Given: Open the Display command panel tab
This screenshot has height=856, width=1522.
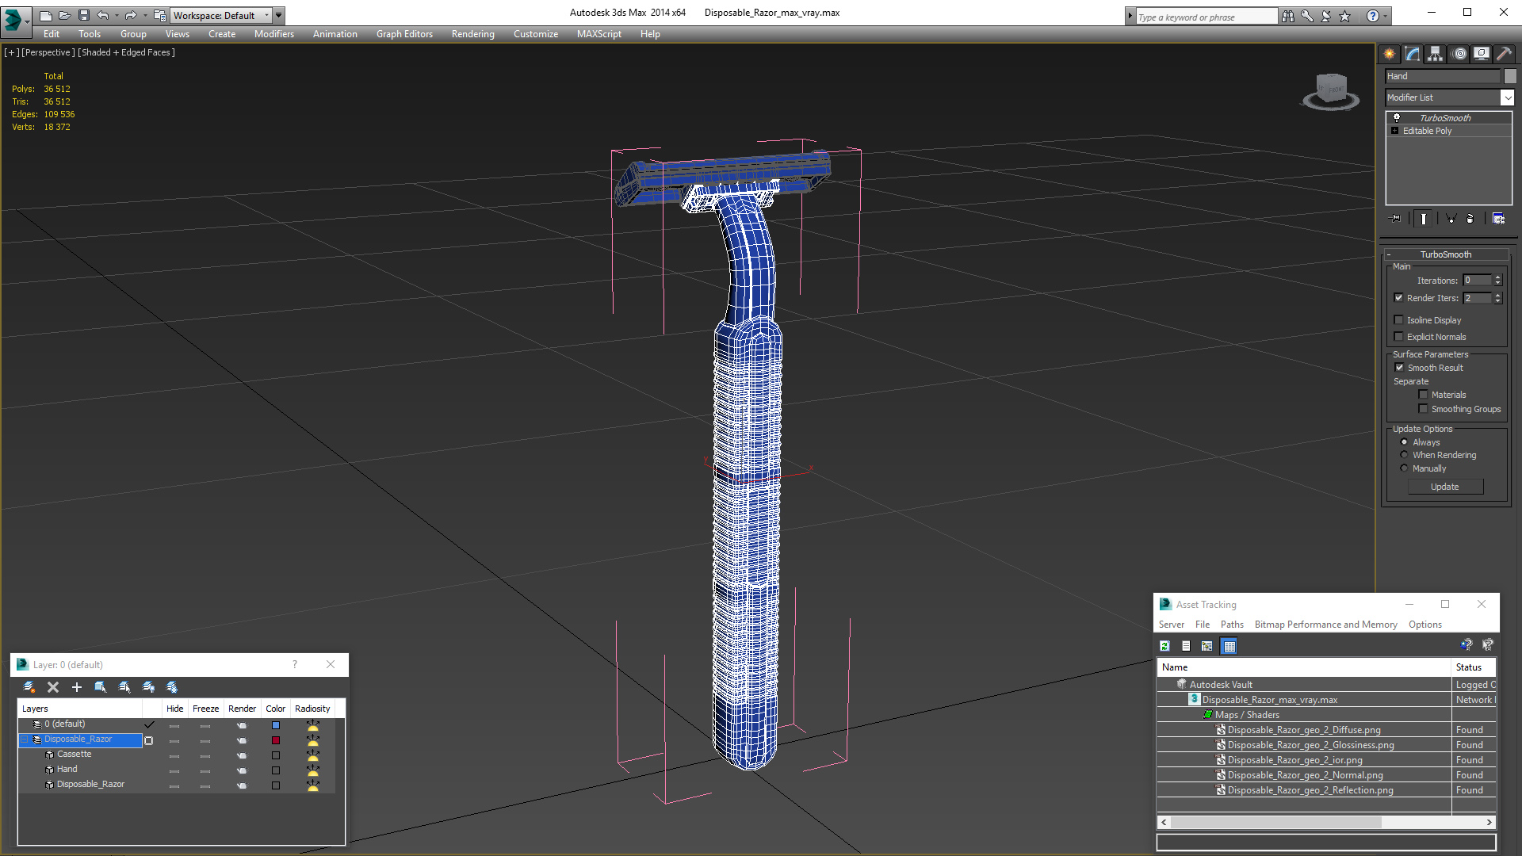Looking at the screenshot, I should pyautogui.click(x=1482, y=54).
